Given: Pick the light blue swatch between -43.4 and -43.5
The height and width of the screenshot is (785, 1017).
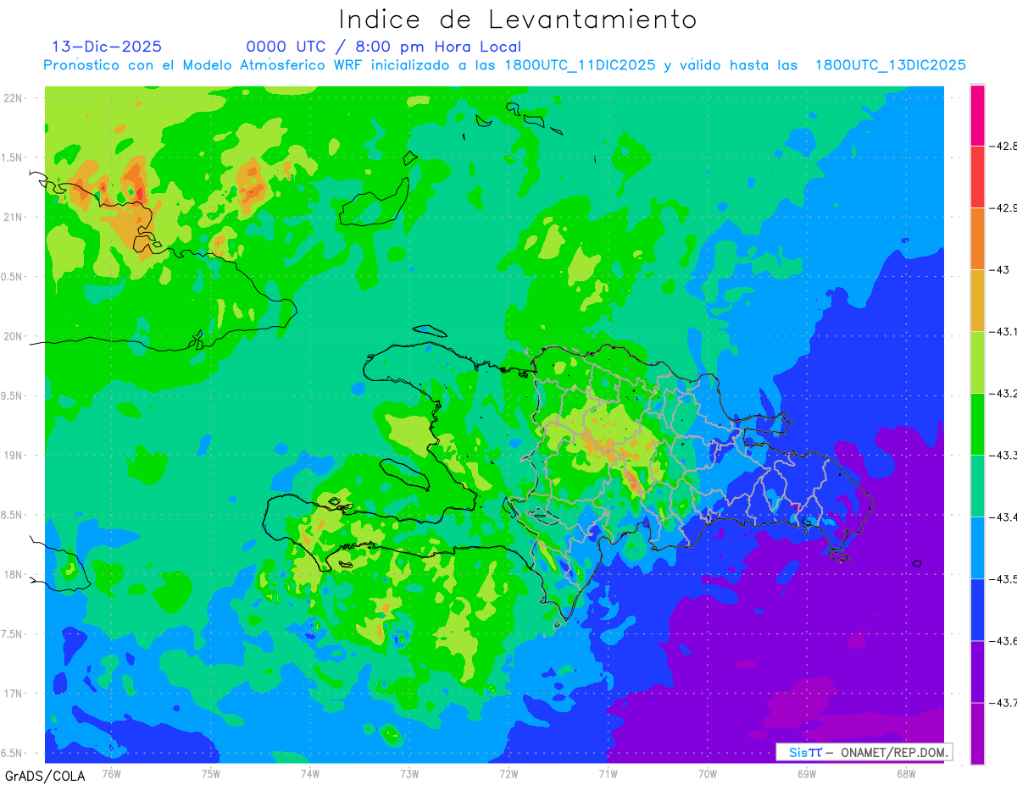Looking at the screenshot, I should 977,547.
